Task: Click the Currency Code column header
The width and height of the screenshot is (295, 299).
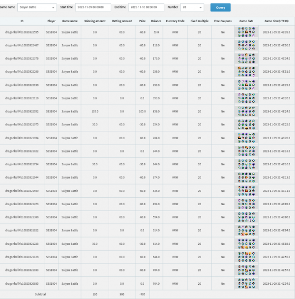Action: click(175, 21)
